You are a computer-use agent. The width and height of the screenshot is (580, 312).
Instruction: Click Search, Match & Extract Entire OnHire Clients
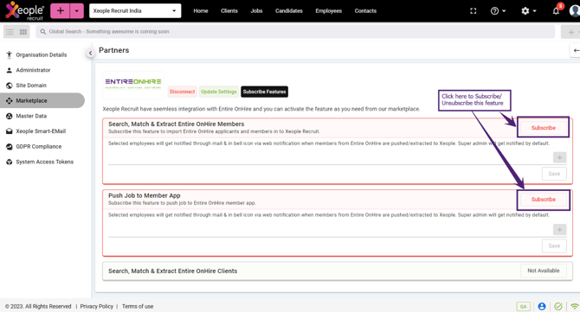point(173,271)
